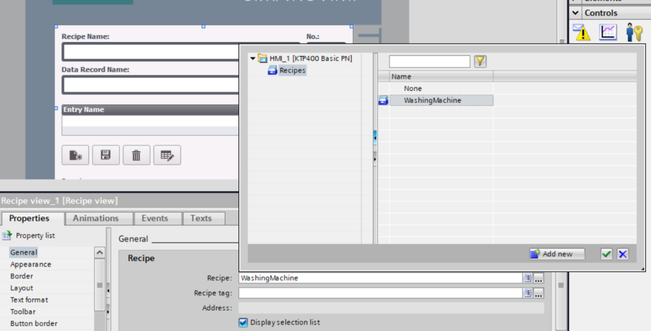The height and width of the screenshot is (331, 651).
Task: Open Recipe tag browse ellipsis button
Action: (538, 293)
